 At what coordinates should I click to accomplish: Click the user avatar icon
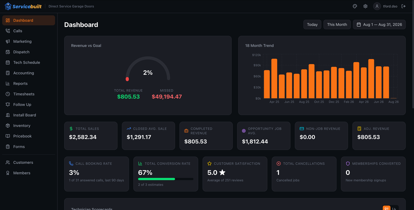[377, 6]
